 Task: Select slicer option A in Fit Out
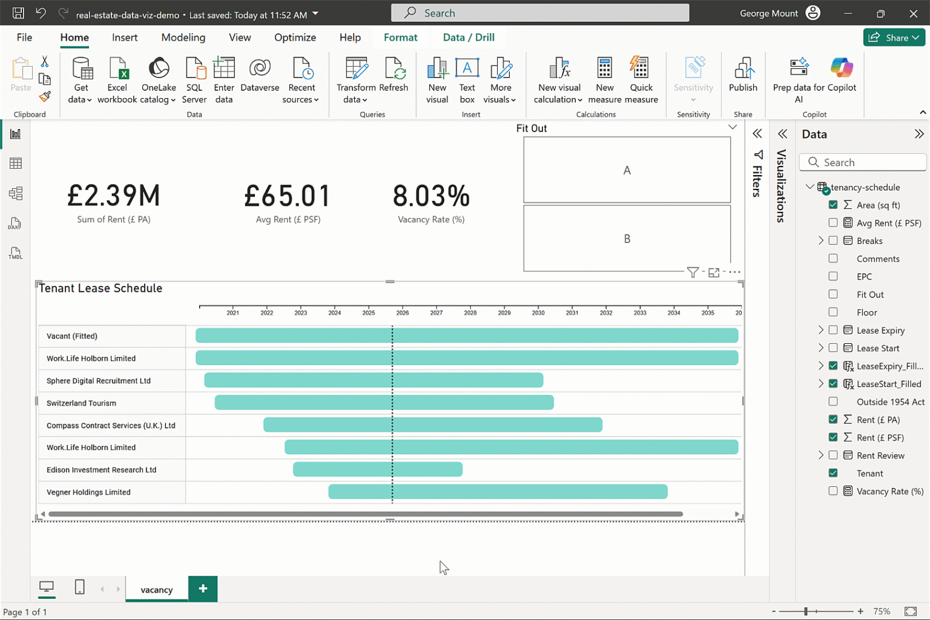627,170
